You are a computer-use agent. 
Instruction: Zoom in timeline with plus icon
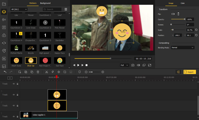pyautogui.click(x=103, y=72)
